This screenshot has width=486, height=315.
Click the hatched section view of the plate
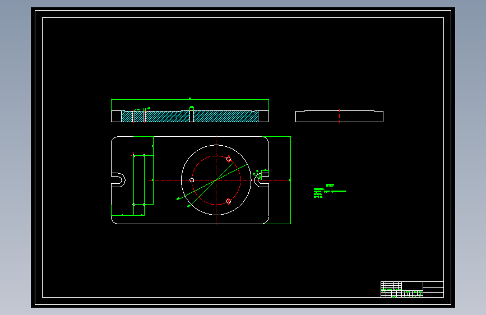[x=189, y=116]
